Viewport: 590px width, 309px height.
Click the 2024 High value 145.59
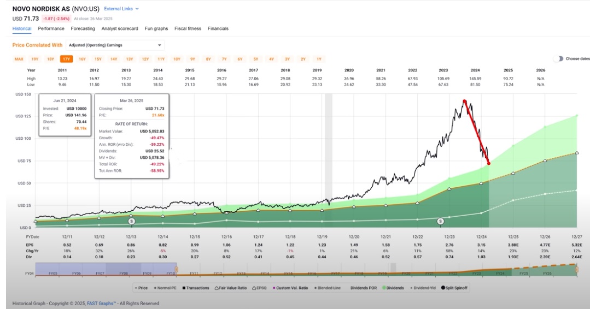tap(475, 79)
